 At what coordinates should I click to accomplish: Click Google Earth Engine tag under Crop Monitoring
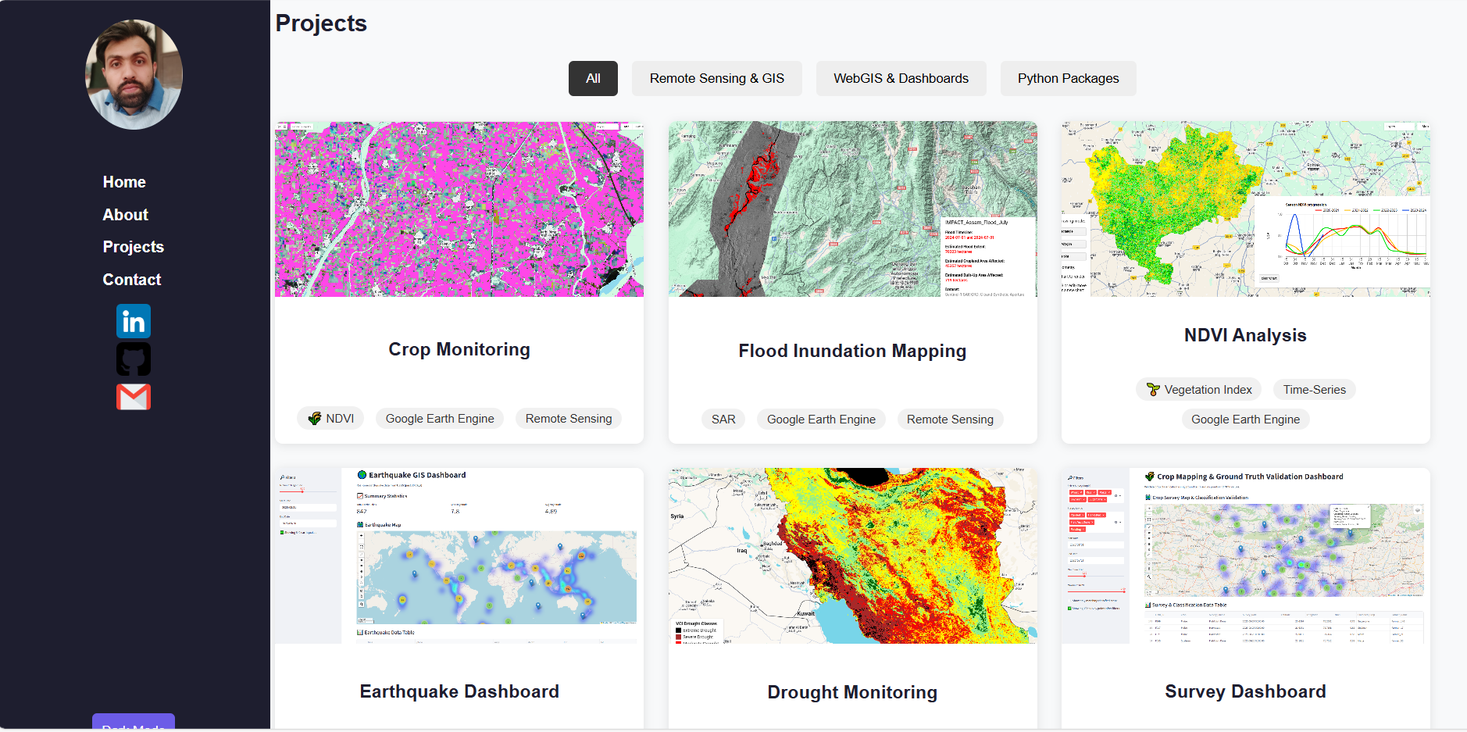click(x=439, y=418)
